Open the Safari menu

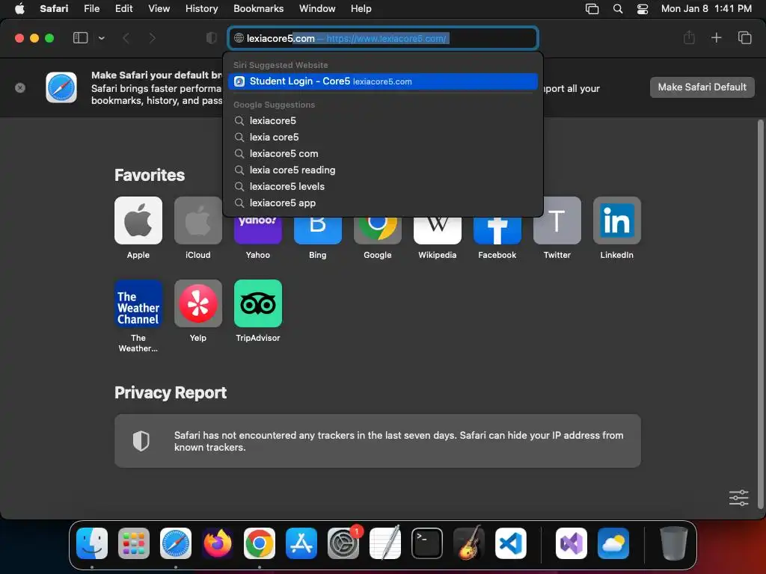pyautogui.click(x=54, y=8)
